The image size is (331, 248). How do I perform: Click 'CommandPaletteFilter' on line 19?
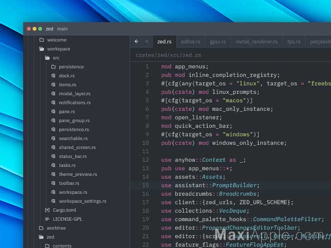click(287, 219)
